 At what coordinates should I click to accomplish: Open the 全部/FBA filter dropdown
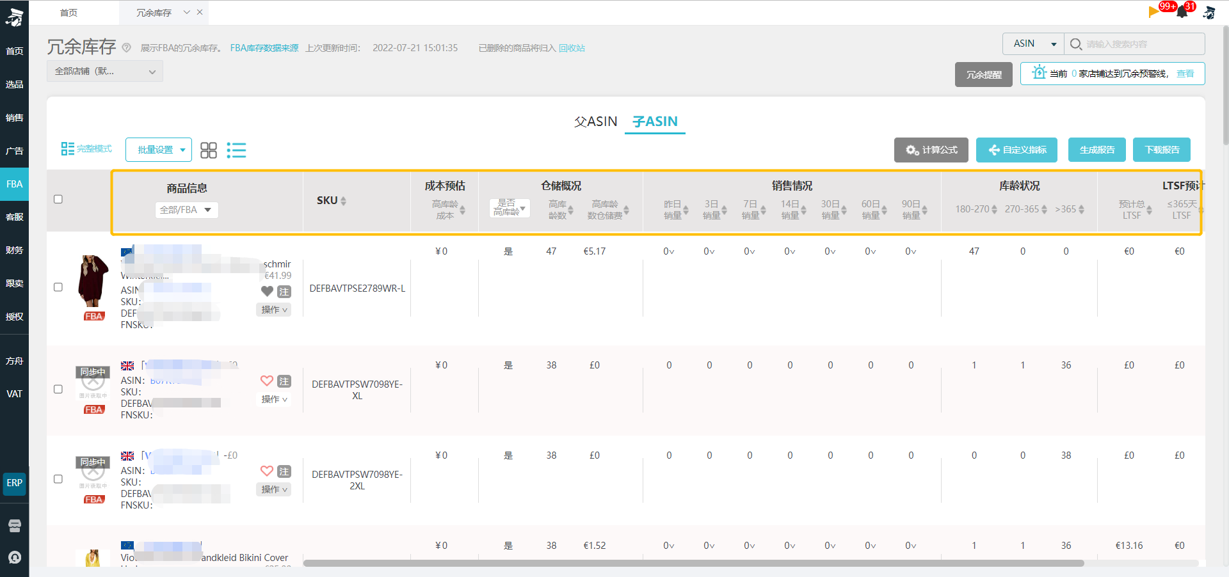click(x=187, y=210)
